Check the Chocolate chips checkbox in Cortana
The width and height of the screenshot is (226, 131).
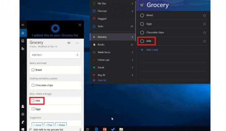click(33, 85)
